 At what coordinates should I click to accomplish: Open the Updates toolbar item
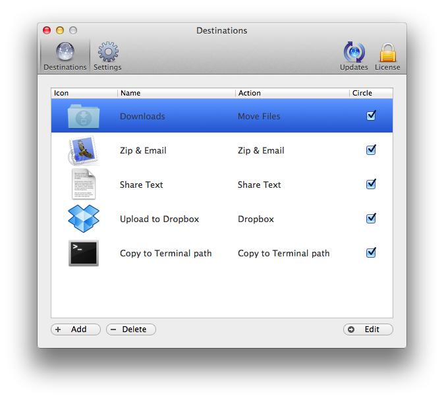[354, 56]
